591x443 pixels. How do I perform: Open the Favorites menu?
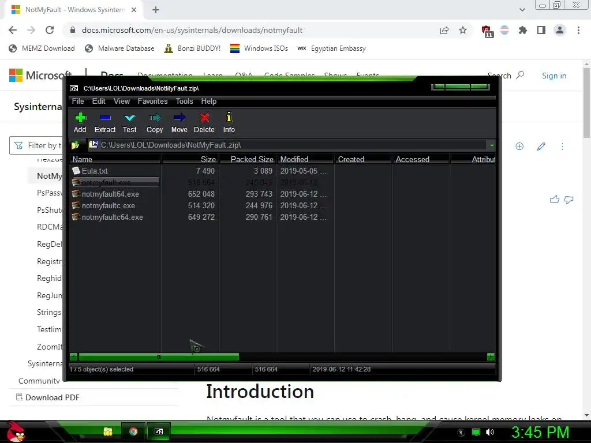(x=152, y=102)
